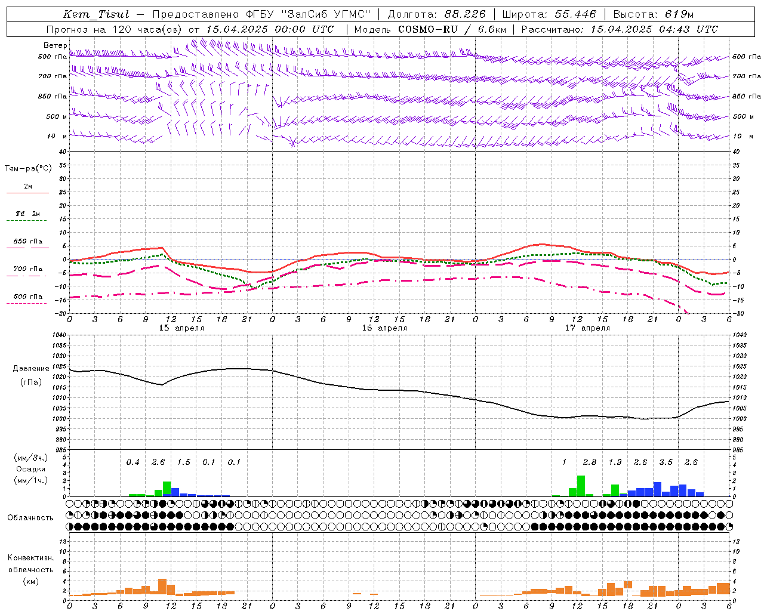The width and height of the screenshot is (764, 611).
Task: Click the Рассчитано: 15.04.2025 04:43 UTC timestamp
Action: click(x=620, y=29)
